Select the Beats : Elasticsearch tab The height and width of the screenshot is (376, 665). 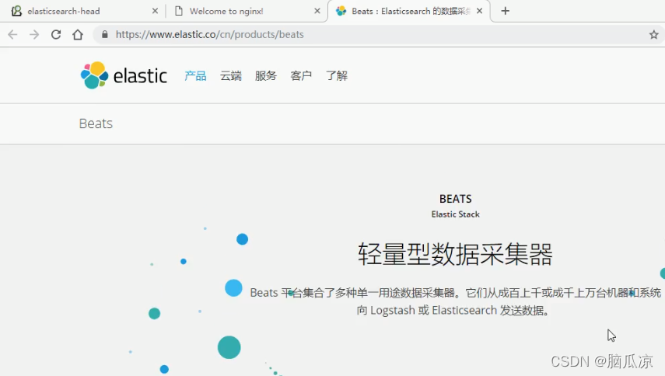coord(409,11)
